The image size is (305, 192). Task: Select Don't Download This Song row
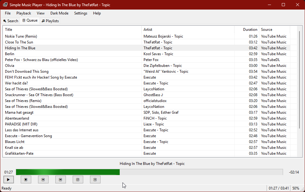pos(147,71)
